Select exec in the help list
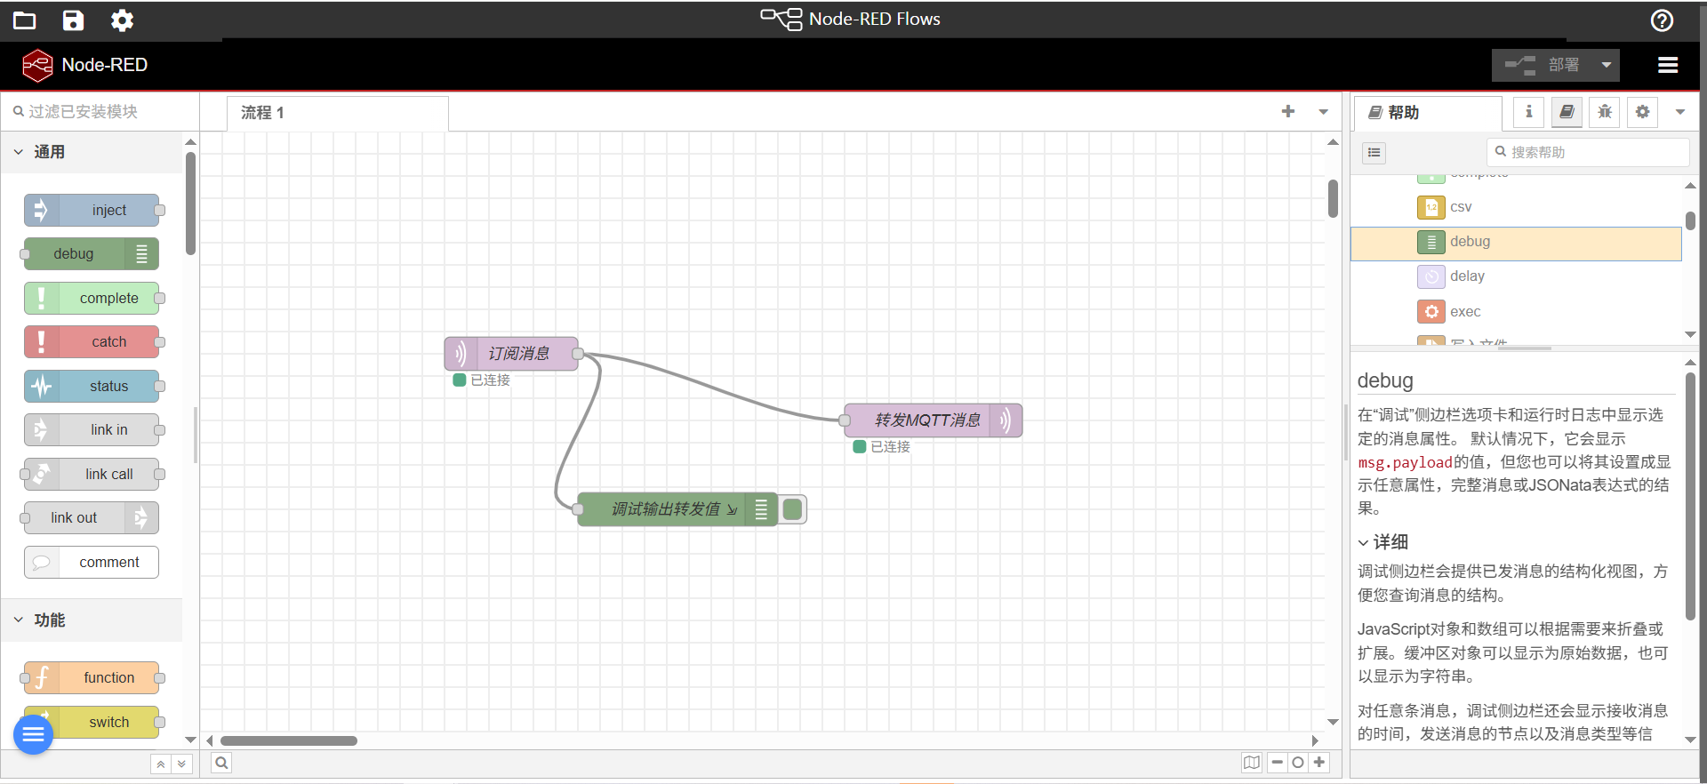The image size is (1707, 784). [x=1516, y=312]
